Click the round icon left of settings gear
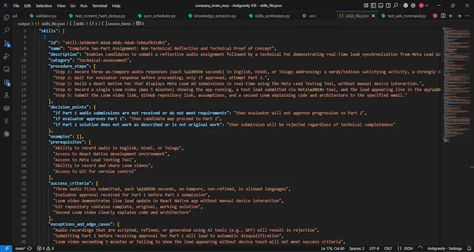 (406, 5)
